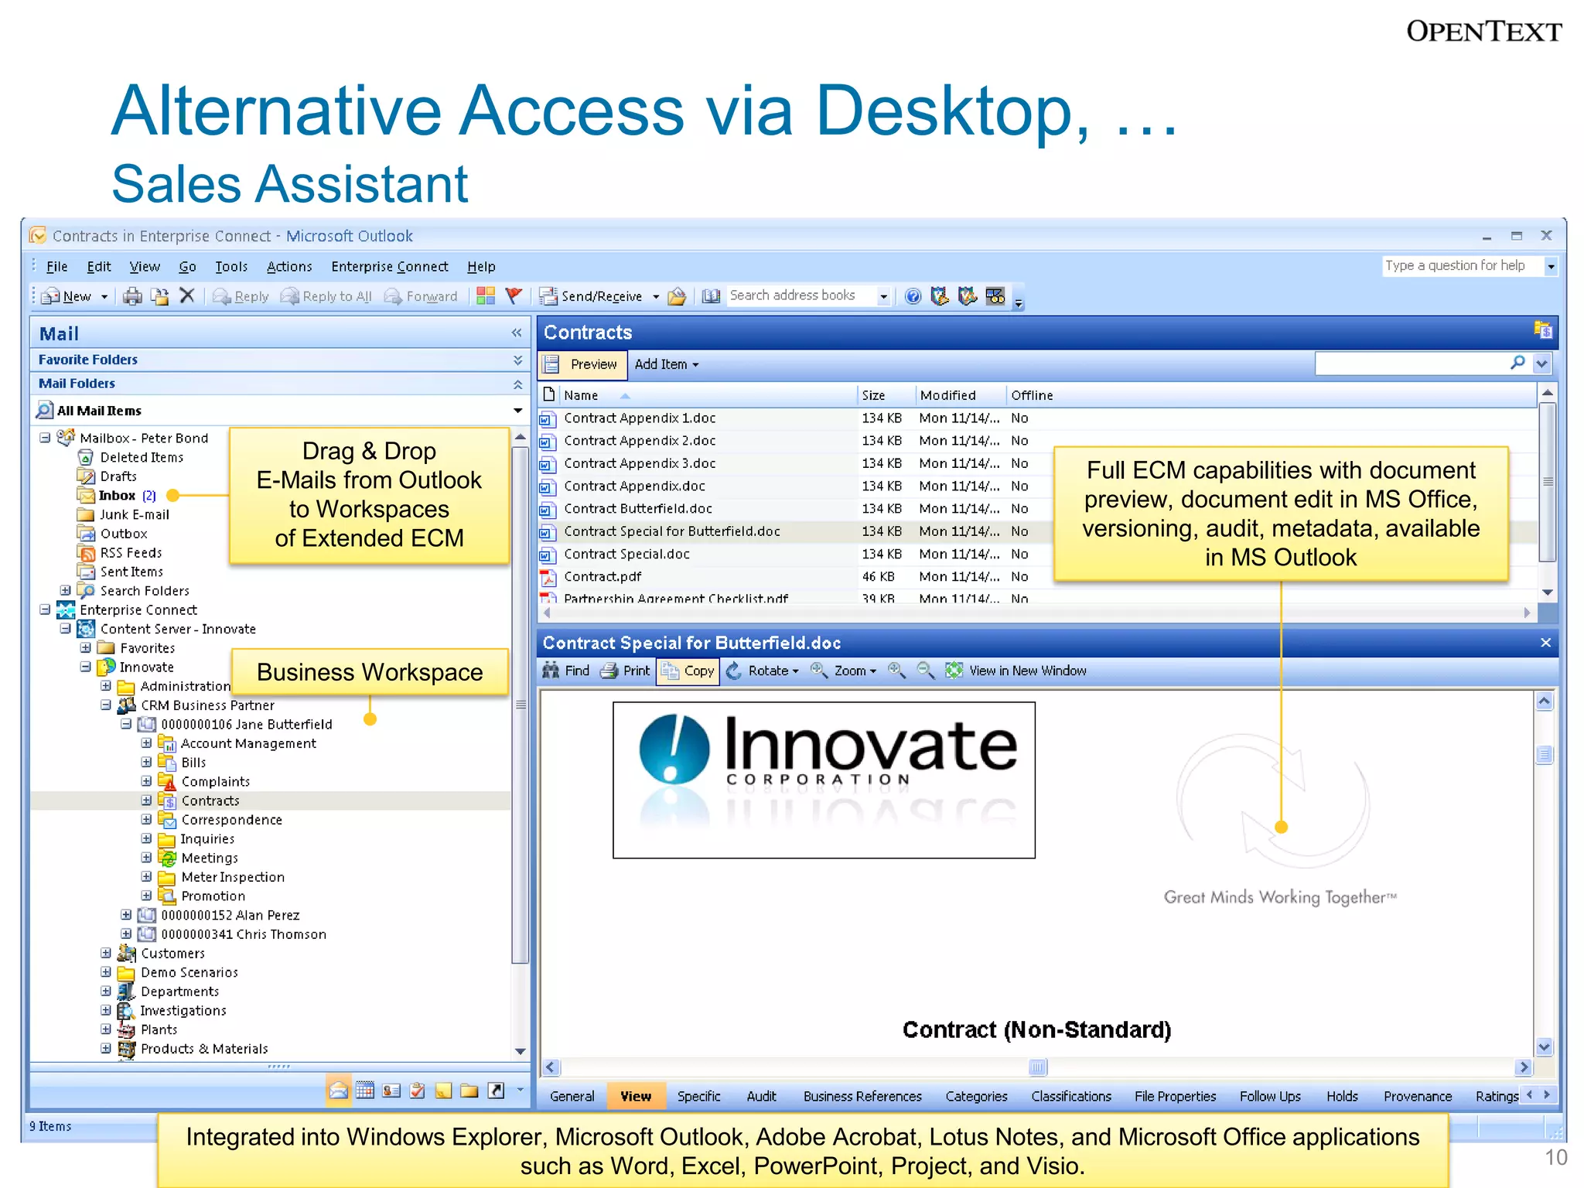Click the Shortcuts navigation icon at bottom
The width and height of the screenshot is (1584, 1188).
(x=496, y=1091)
